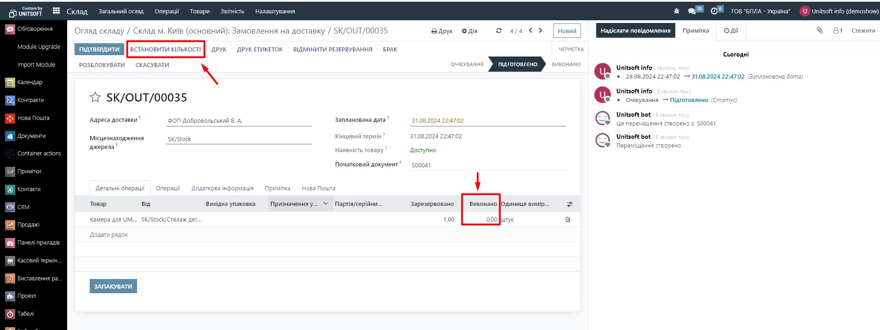The width and height of the screenshot is (880, 330).
Task: Click the refresh icon near pager
Action: tap(499, 31)
